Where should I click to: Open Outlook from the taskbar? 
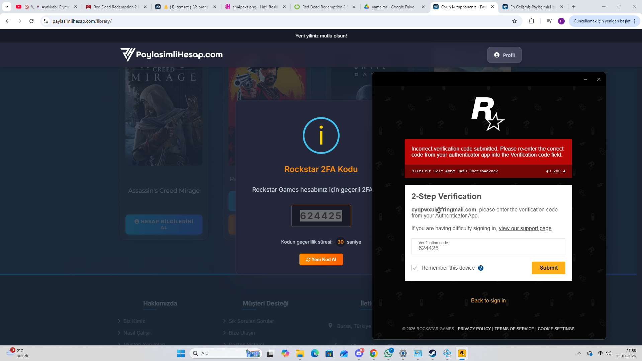(x=344, y=353)
